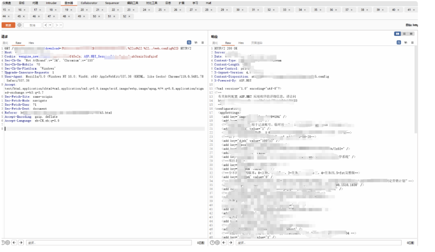This screenshot has width=435, height=252.
Task: Select repeater tab number 52
Action: 124,16
